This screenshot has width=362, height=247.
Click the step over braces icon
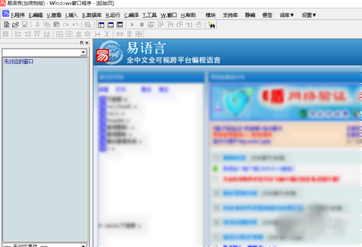[x=160, y=25]
